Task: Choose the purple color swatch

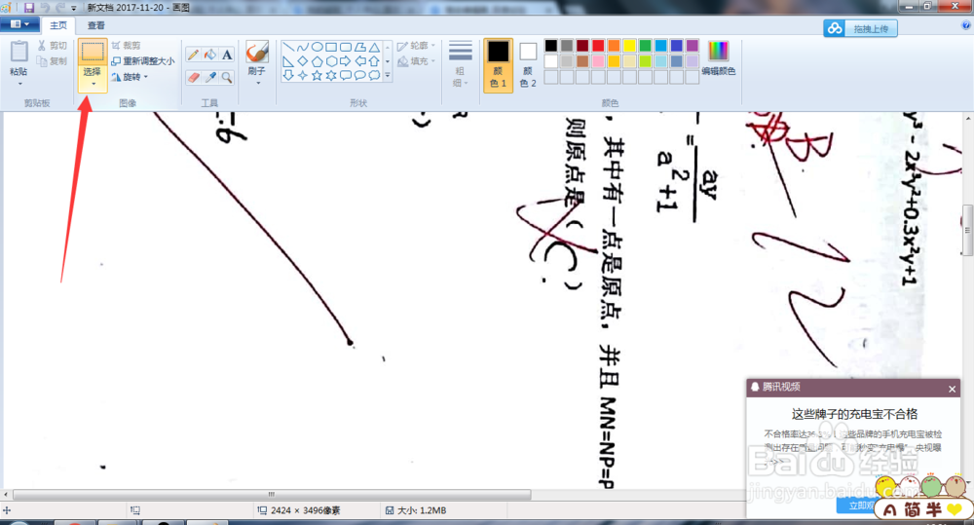Action: 692,46
